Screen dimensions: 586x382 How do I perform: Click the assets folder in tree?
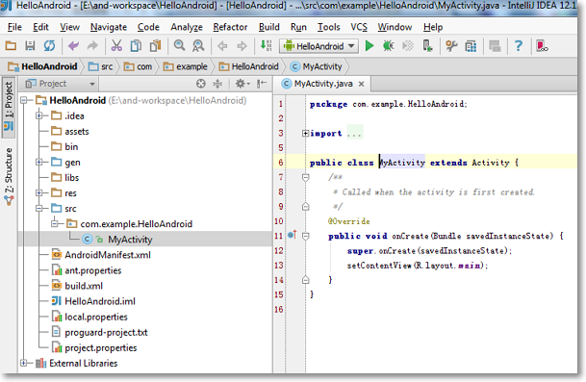(x=77, y=131)
